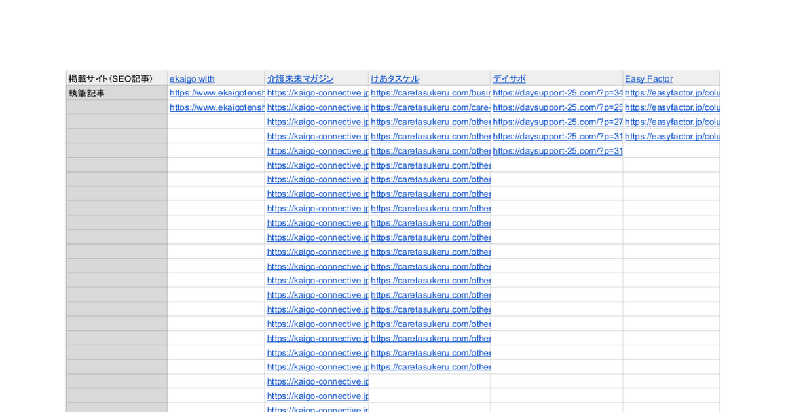The width and height of the screenshot is (786, 412).
Task: Open the けあタスケル header link
Action: (395, 78)
